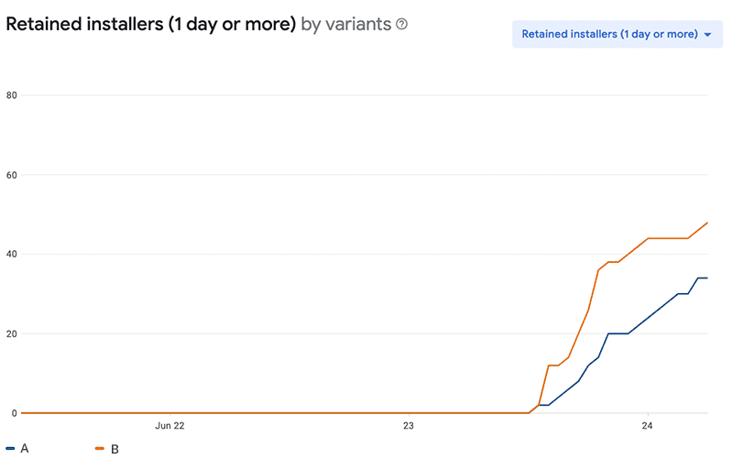Click the 20 value on the y-axis

coord(12,333)
